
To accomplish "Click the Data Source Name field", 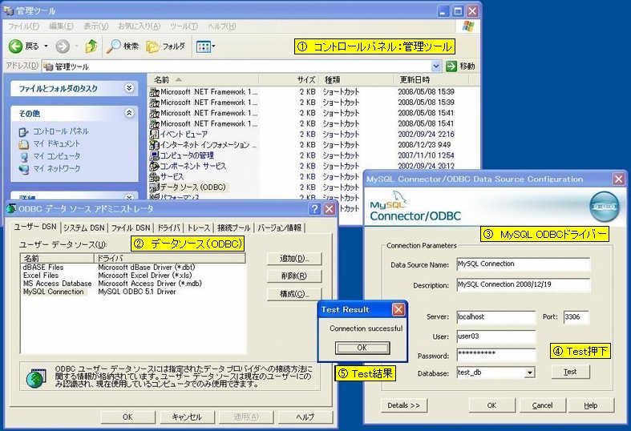I will click(x=523, y=264).
